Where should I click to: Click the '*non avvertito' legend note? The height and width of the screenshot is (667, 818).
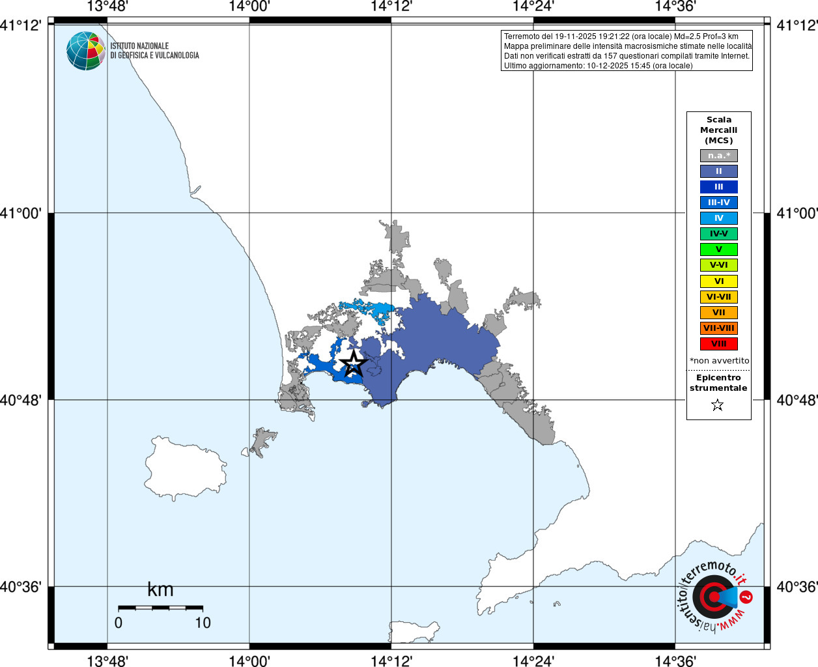click(719, 361)
